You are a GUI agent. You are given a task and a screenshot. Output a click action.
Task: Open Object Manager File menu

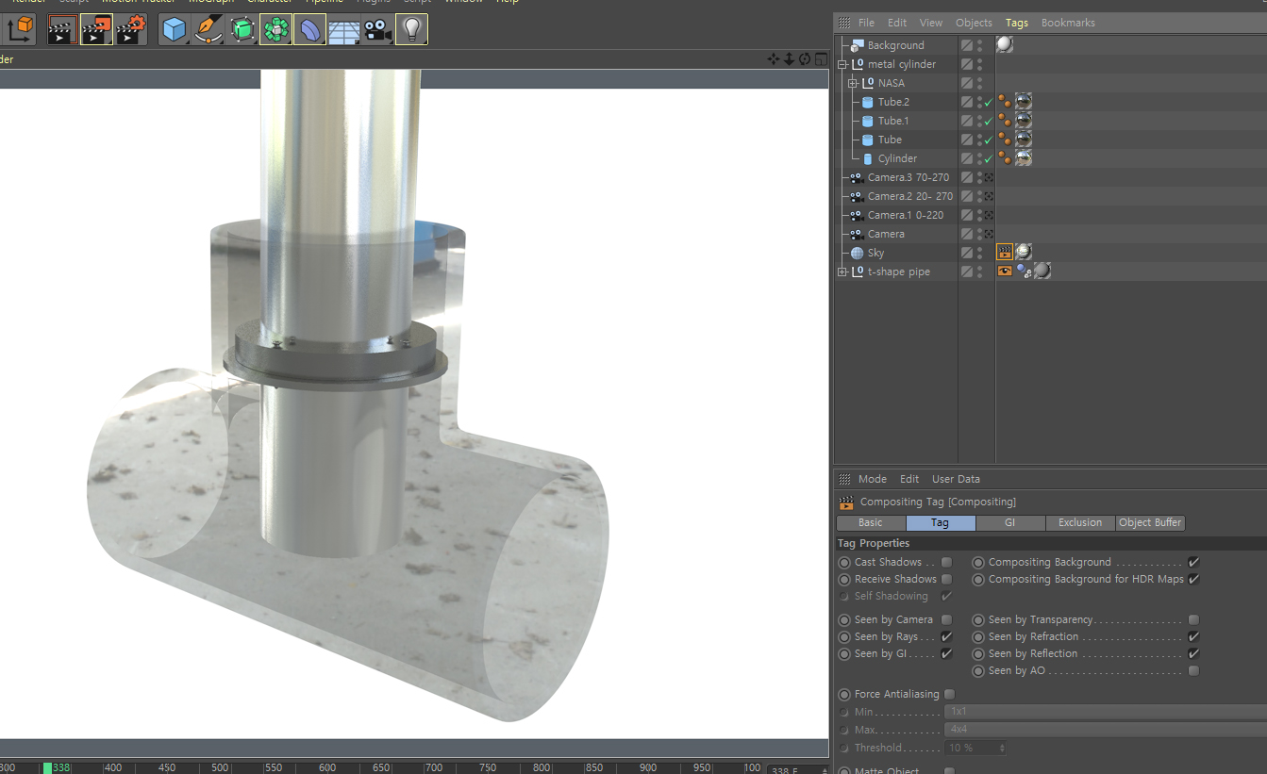pyautogui.click(x=866, y=23)
